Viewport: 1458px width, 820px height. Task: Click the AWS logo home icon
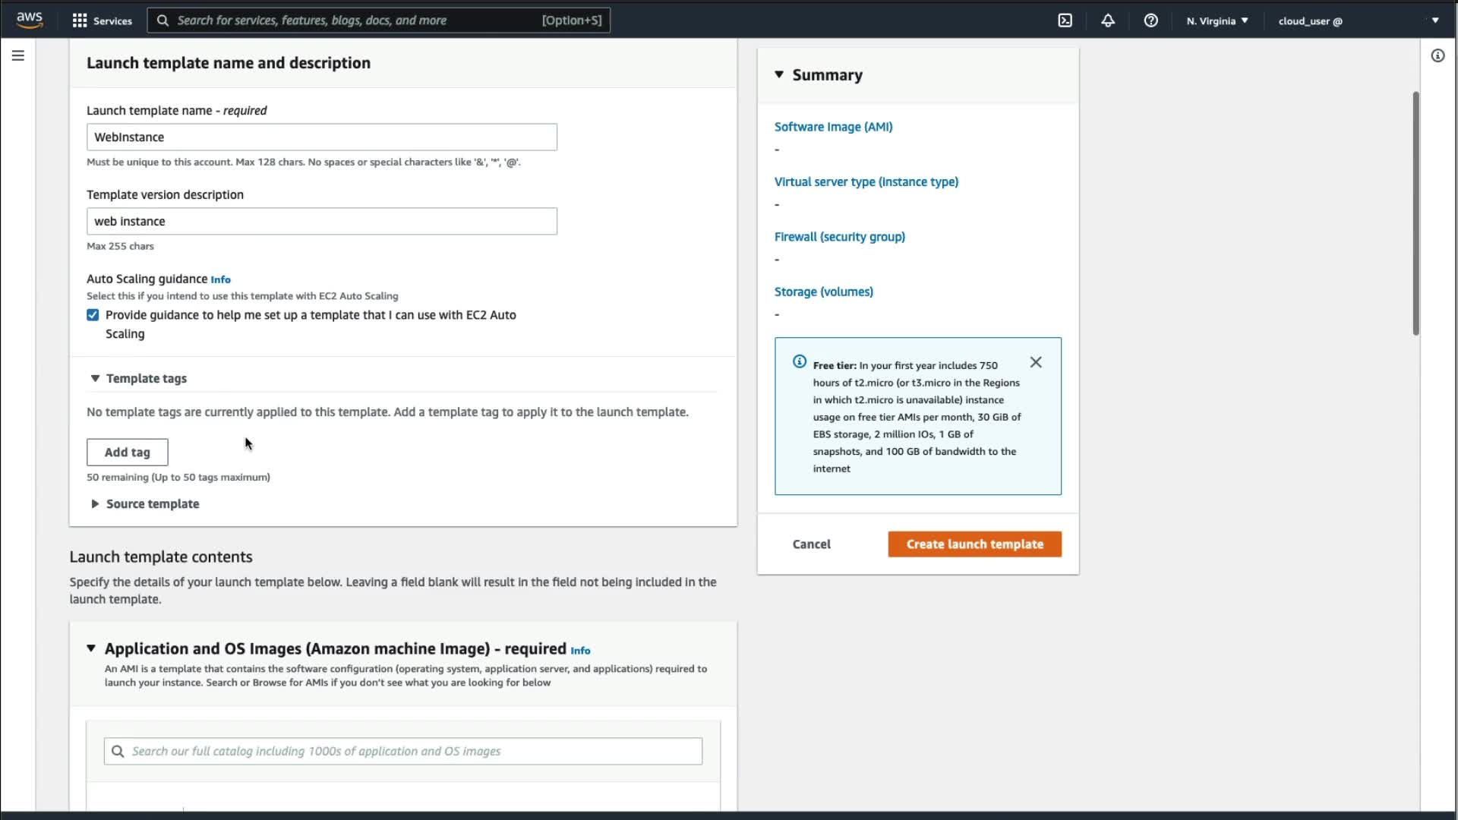point(29,20)
